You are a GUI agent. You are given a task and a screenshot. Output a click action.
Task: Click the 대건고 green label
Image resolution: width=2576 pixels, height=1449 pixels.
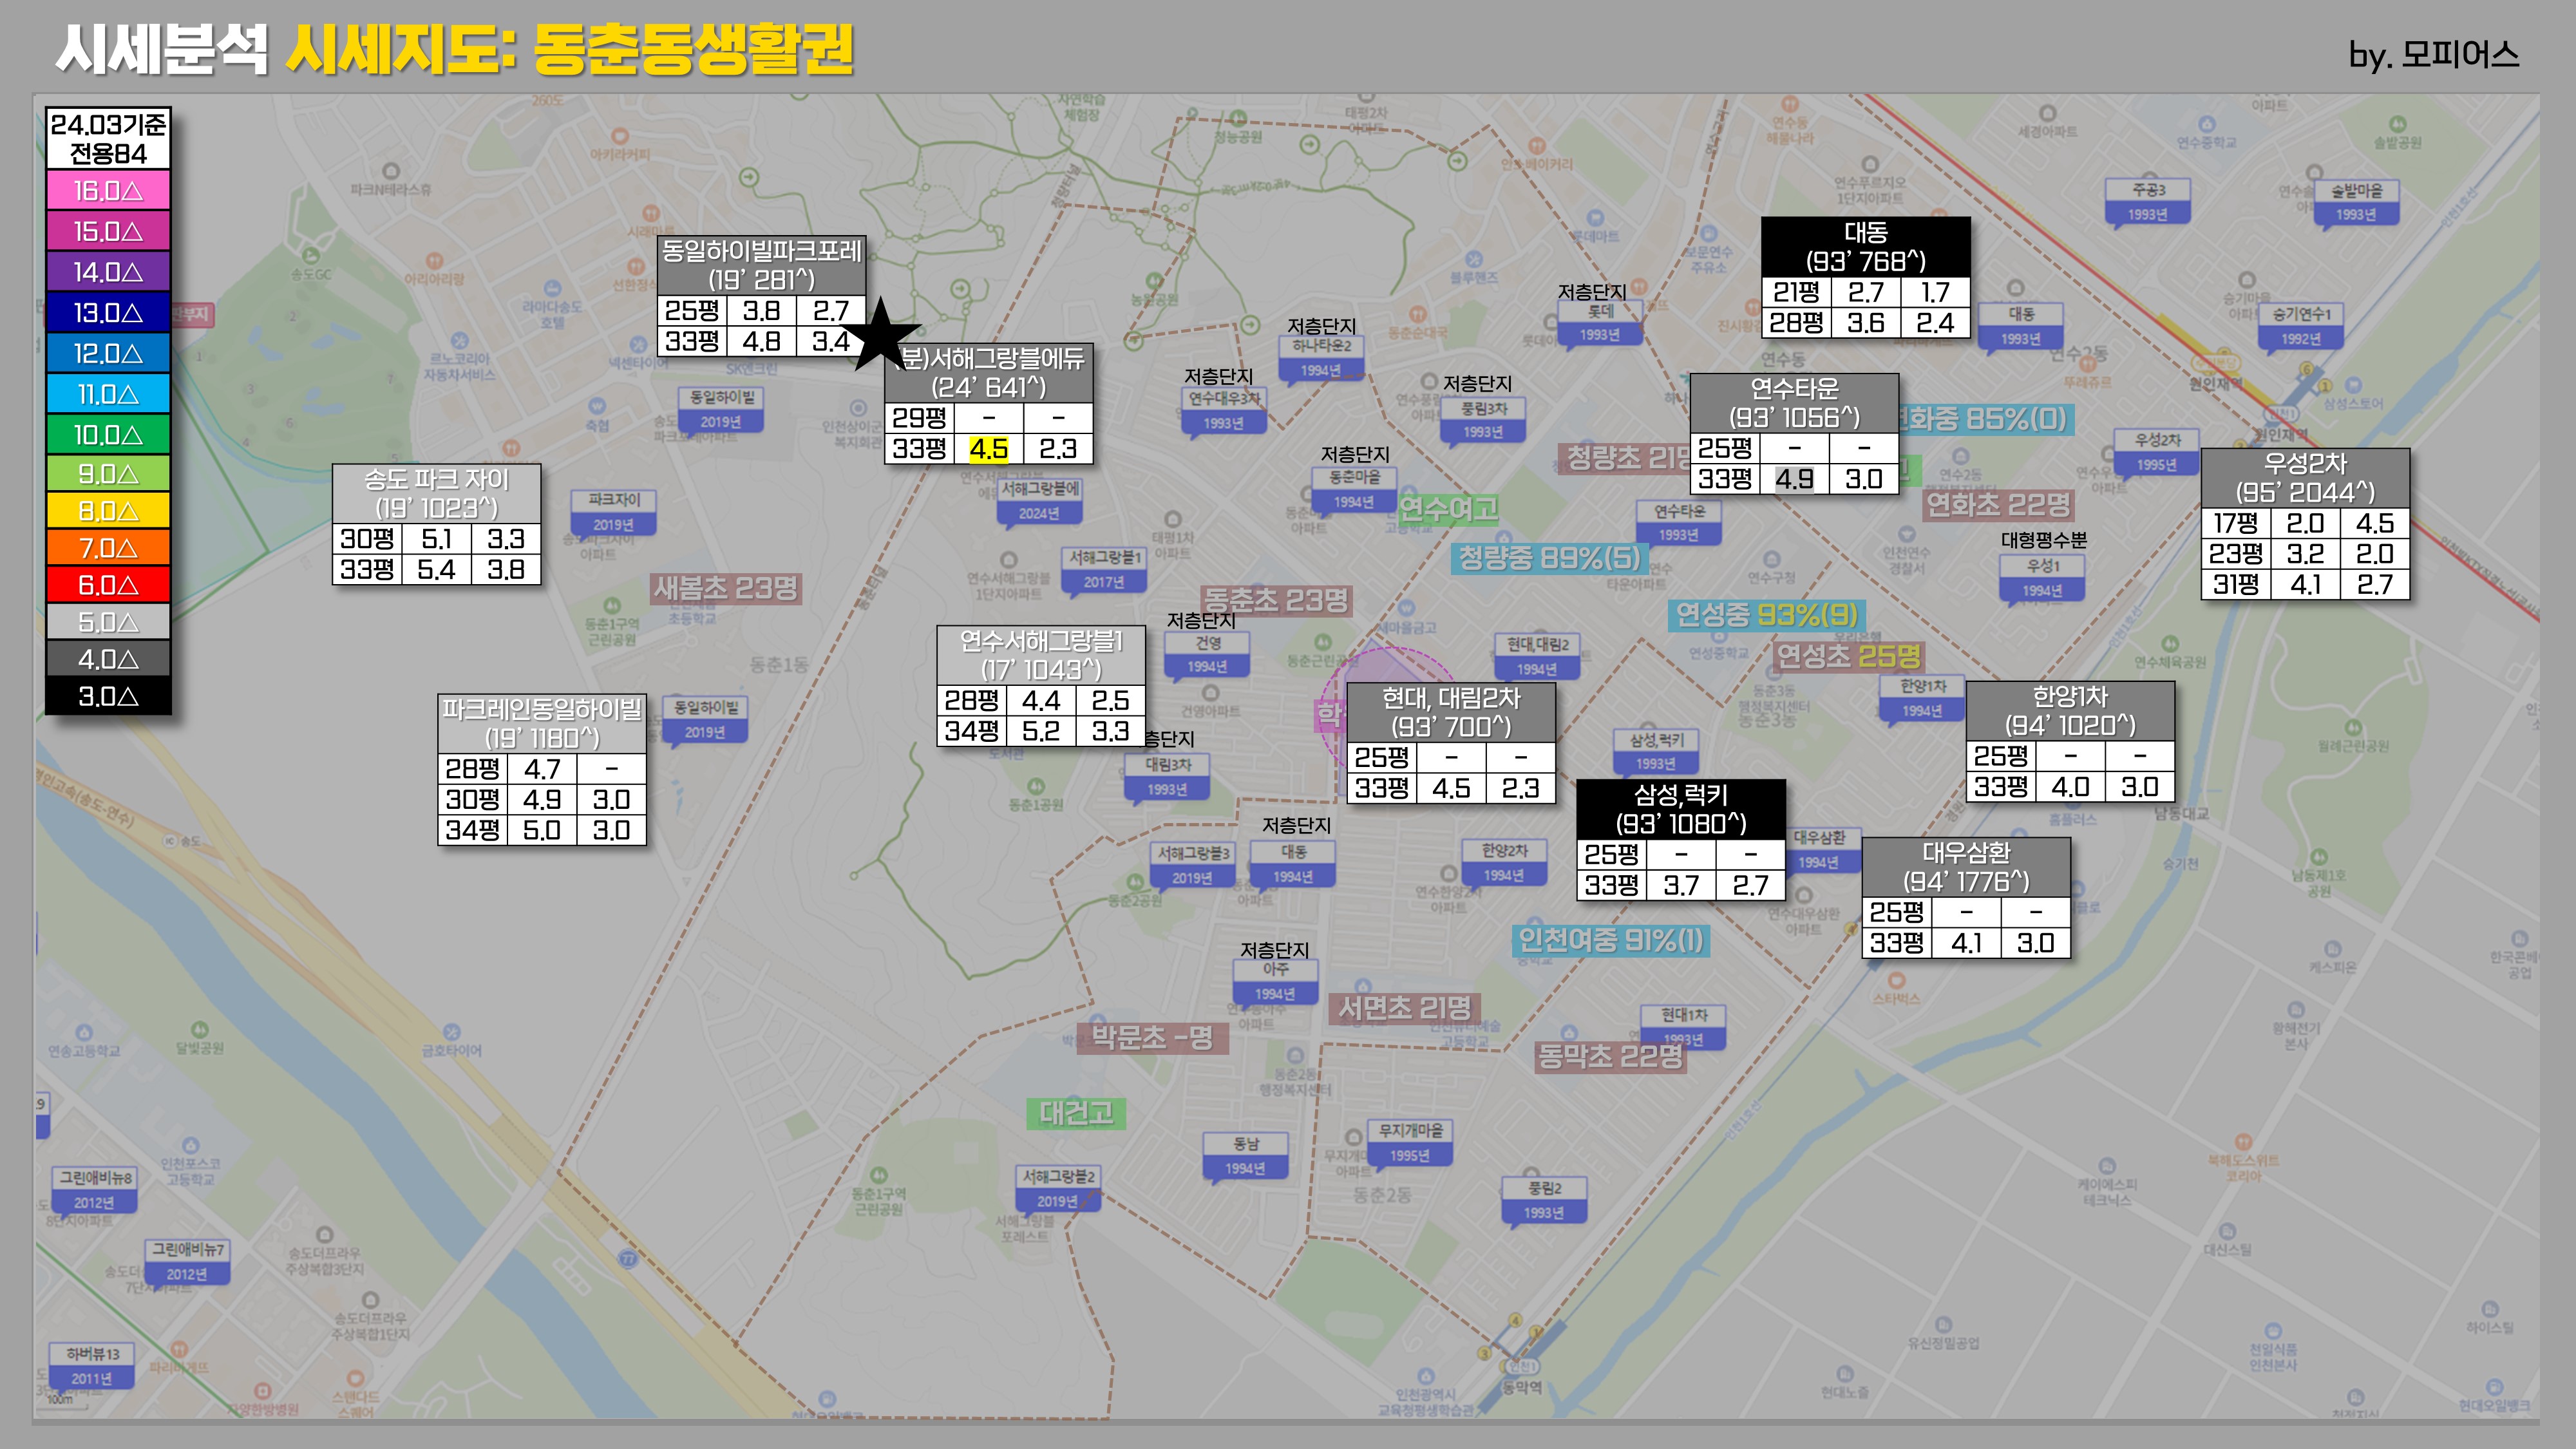pos(1076,1113)
